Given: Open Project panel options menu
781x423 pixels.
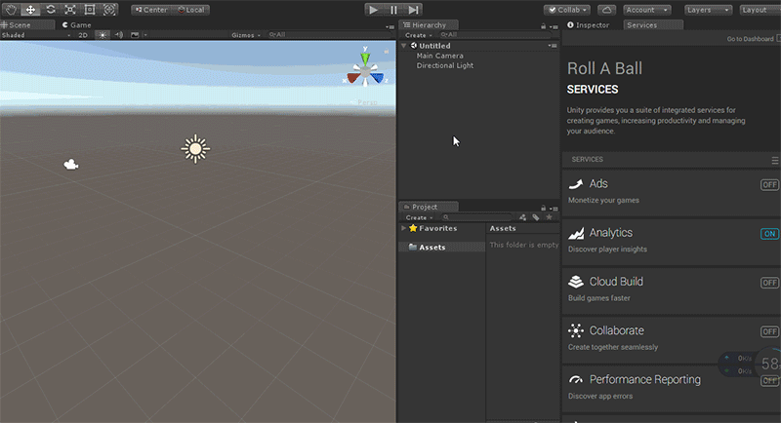Looking at the screenshot, I should (x=554, y=209).
